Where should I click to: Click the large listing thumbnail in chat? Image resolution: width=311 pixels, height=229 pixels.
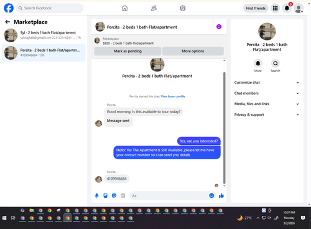click(x=157, y=65)
